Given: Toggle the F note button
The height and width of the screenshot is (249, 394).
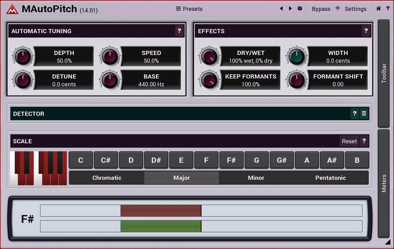Looking at the screenshot, I should pyautogui.click(x=206, y=160).
